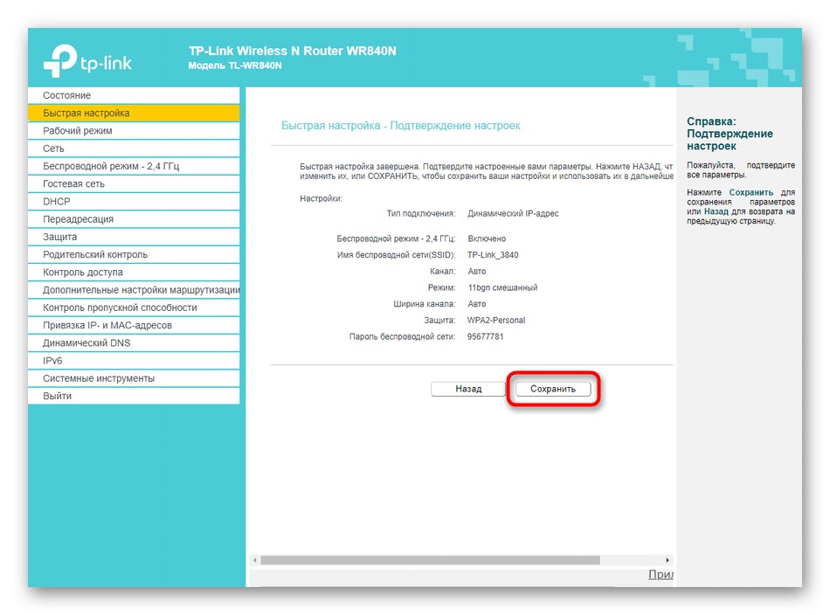This screenshot has width=830, height=615.
Task: Open the IPv6 section
Action: point(131,361)
